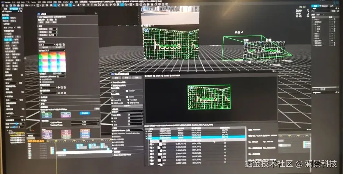Select the 机位 -1 camera label in the viewport
343x174 pixels.
239,32
